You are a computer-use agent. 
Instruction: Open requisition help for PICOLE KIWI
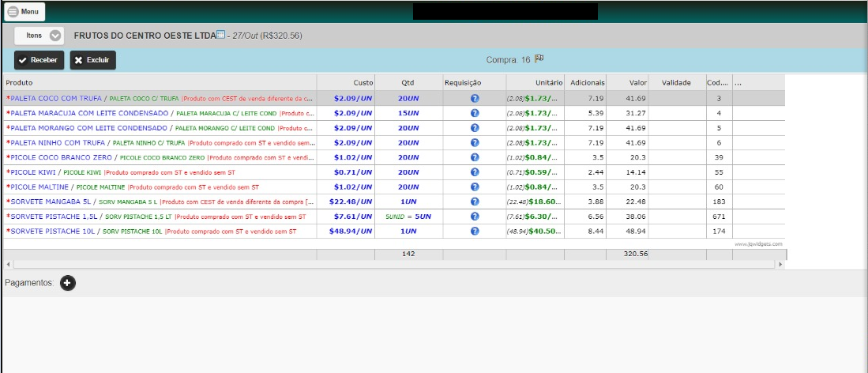tap(475, 171)
